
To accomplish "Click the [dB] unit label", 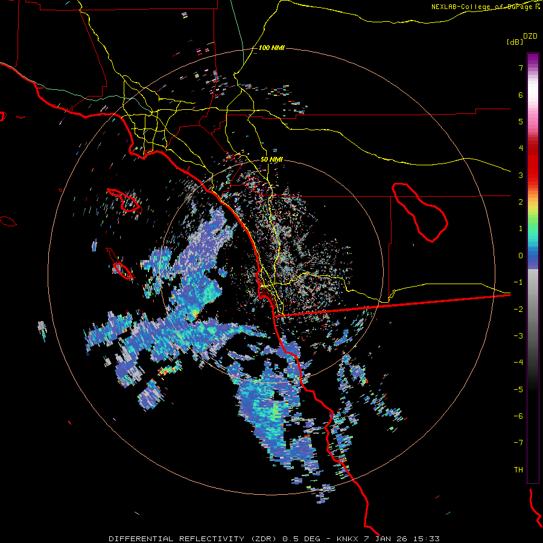I will pos(515,42).
